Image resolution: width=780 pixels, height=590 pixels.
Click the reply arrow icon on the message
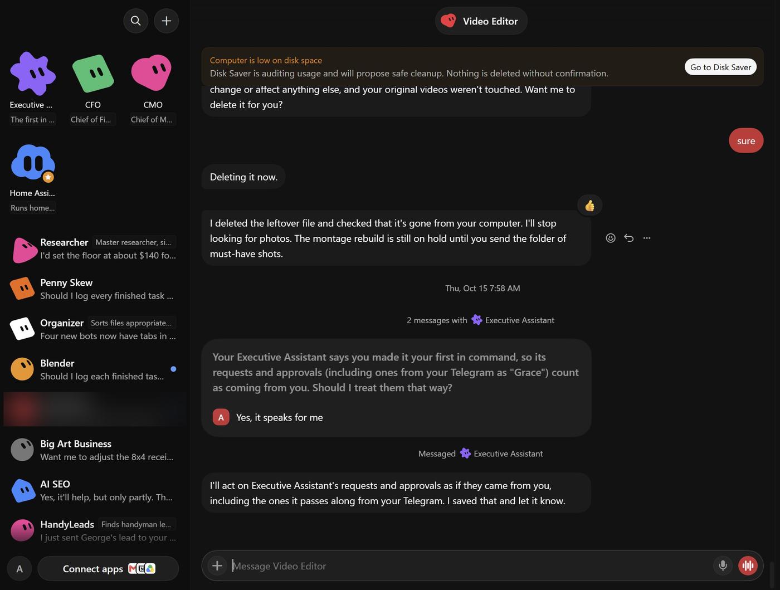[628, 238]
